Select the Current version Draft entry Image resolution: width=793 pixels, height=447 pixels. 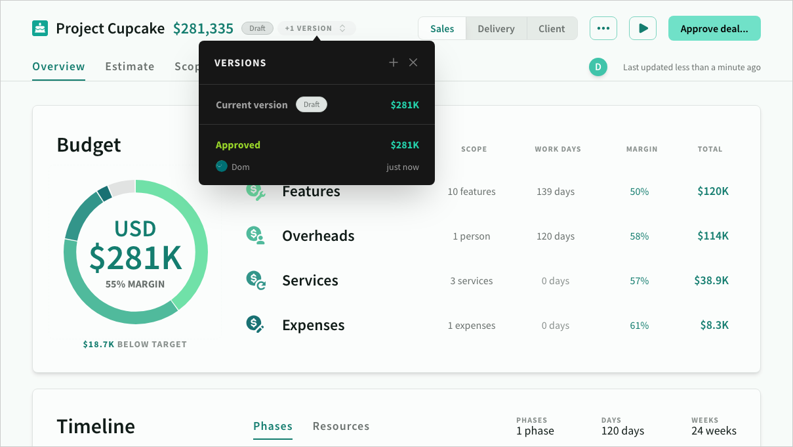[317, 105]
